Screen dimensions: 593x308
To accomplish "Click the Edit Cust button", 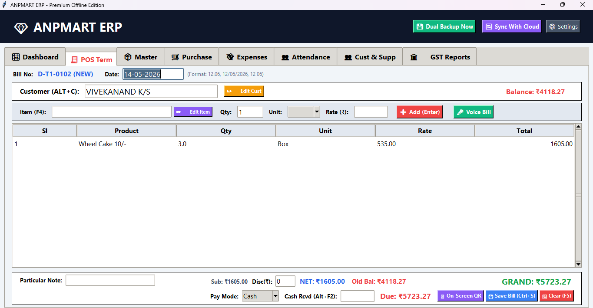I will click(x=244, y=91).
